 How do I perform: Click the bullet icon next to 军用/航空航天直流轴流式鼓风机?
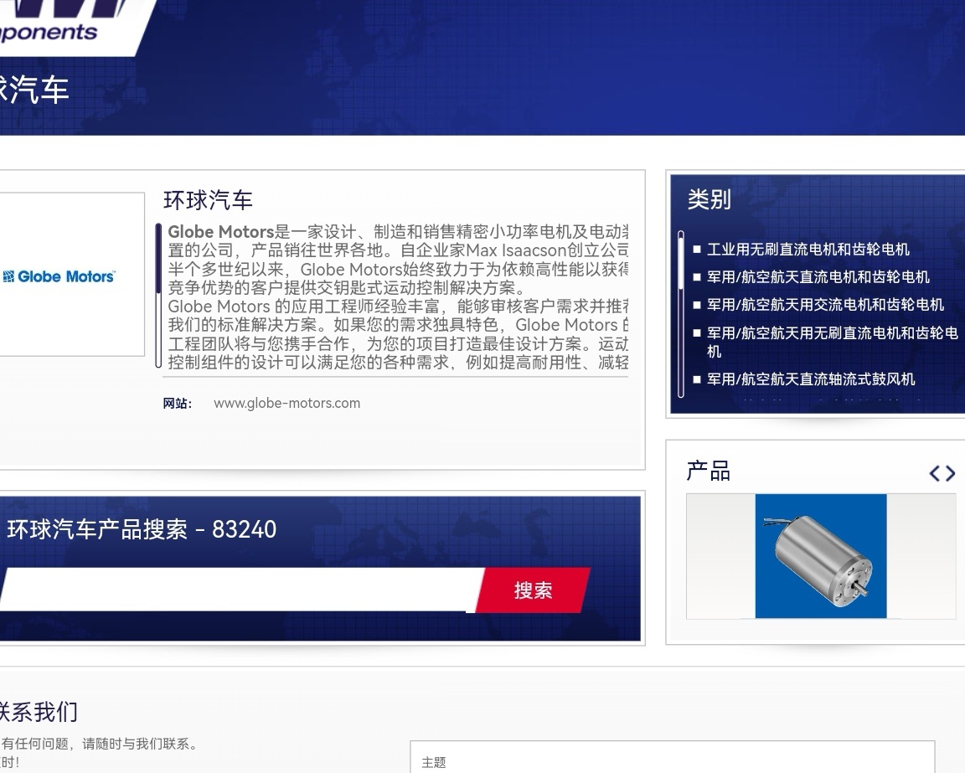pyautogui.click(x=695, y=379)
